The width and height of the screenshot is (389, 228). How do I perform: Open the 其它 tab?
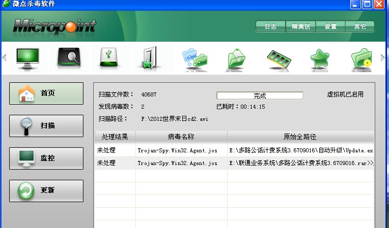(x=360, y=26)
